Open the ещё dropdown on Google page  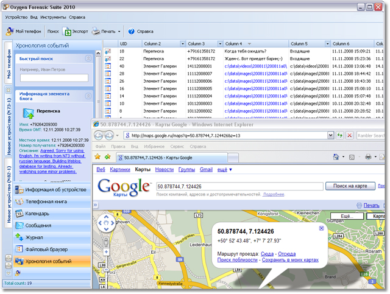[224, 169]
